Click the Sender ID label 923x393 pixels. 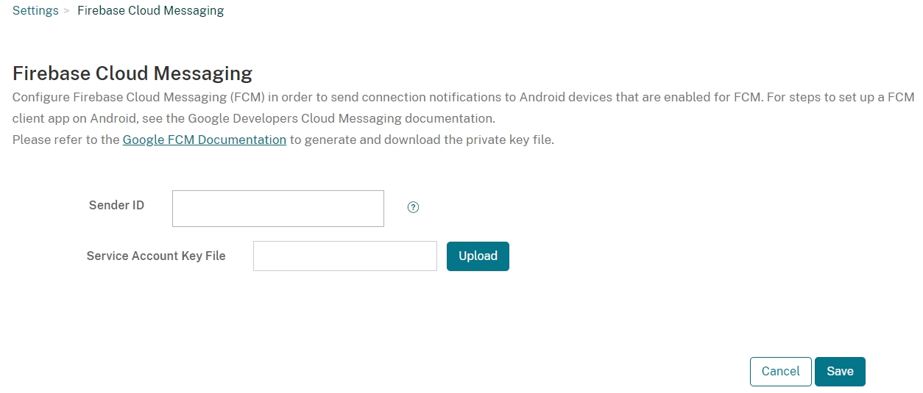[x=116, y=205]
